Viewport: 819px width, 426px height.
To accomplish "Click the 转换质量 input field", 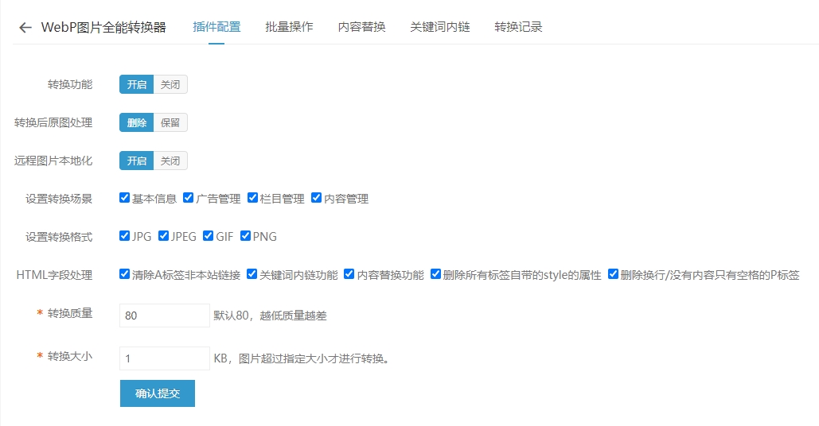I will click(x=164, y=316).
